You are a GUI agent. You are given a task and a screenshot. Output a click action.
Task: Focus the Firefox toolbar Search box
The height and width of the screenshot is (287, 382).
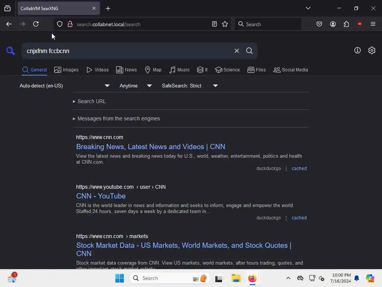pyautogui.click(x=268, y=24)
